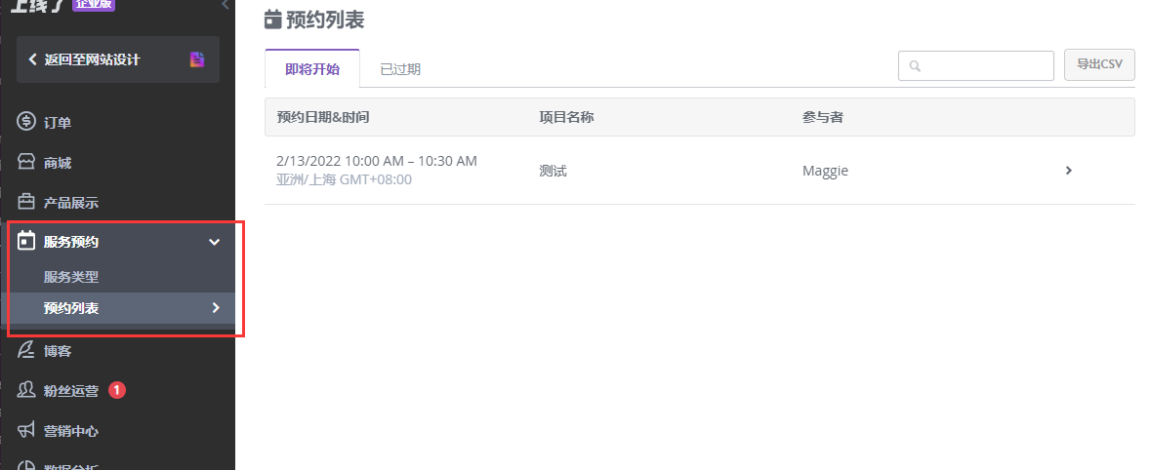
Task: Click the arrow next to 预约列表
Action: [x=216, y=307]
